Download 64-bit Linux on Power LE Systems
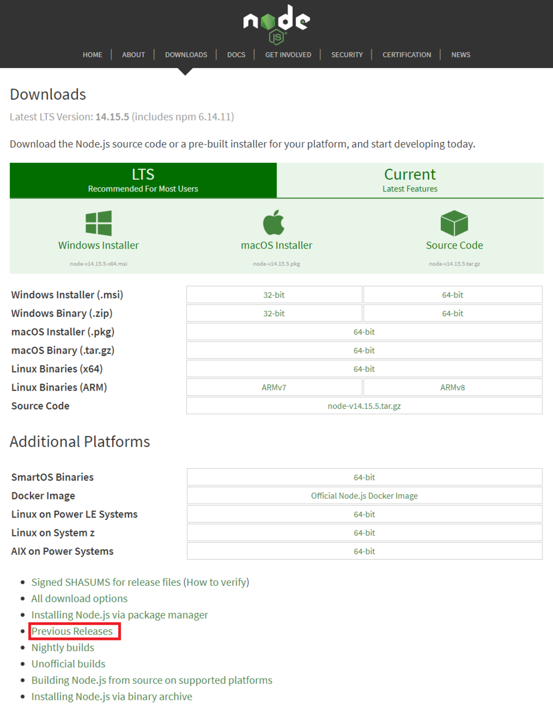Viewport: 553px width, 705px height. (364, 514)
